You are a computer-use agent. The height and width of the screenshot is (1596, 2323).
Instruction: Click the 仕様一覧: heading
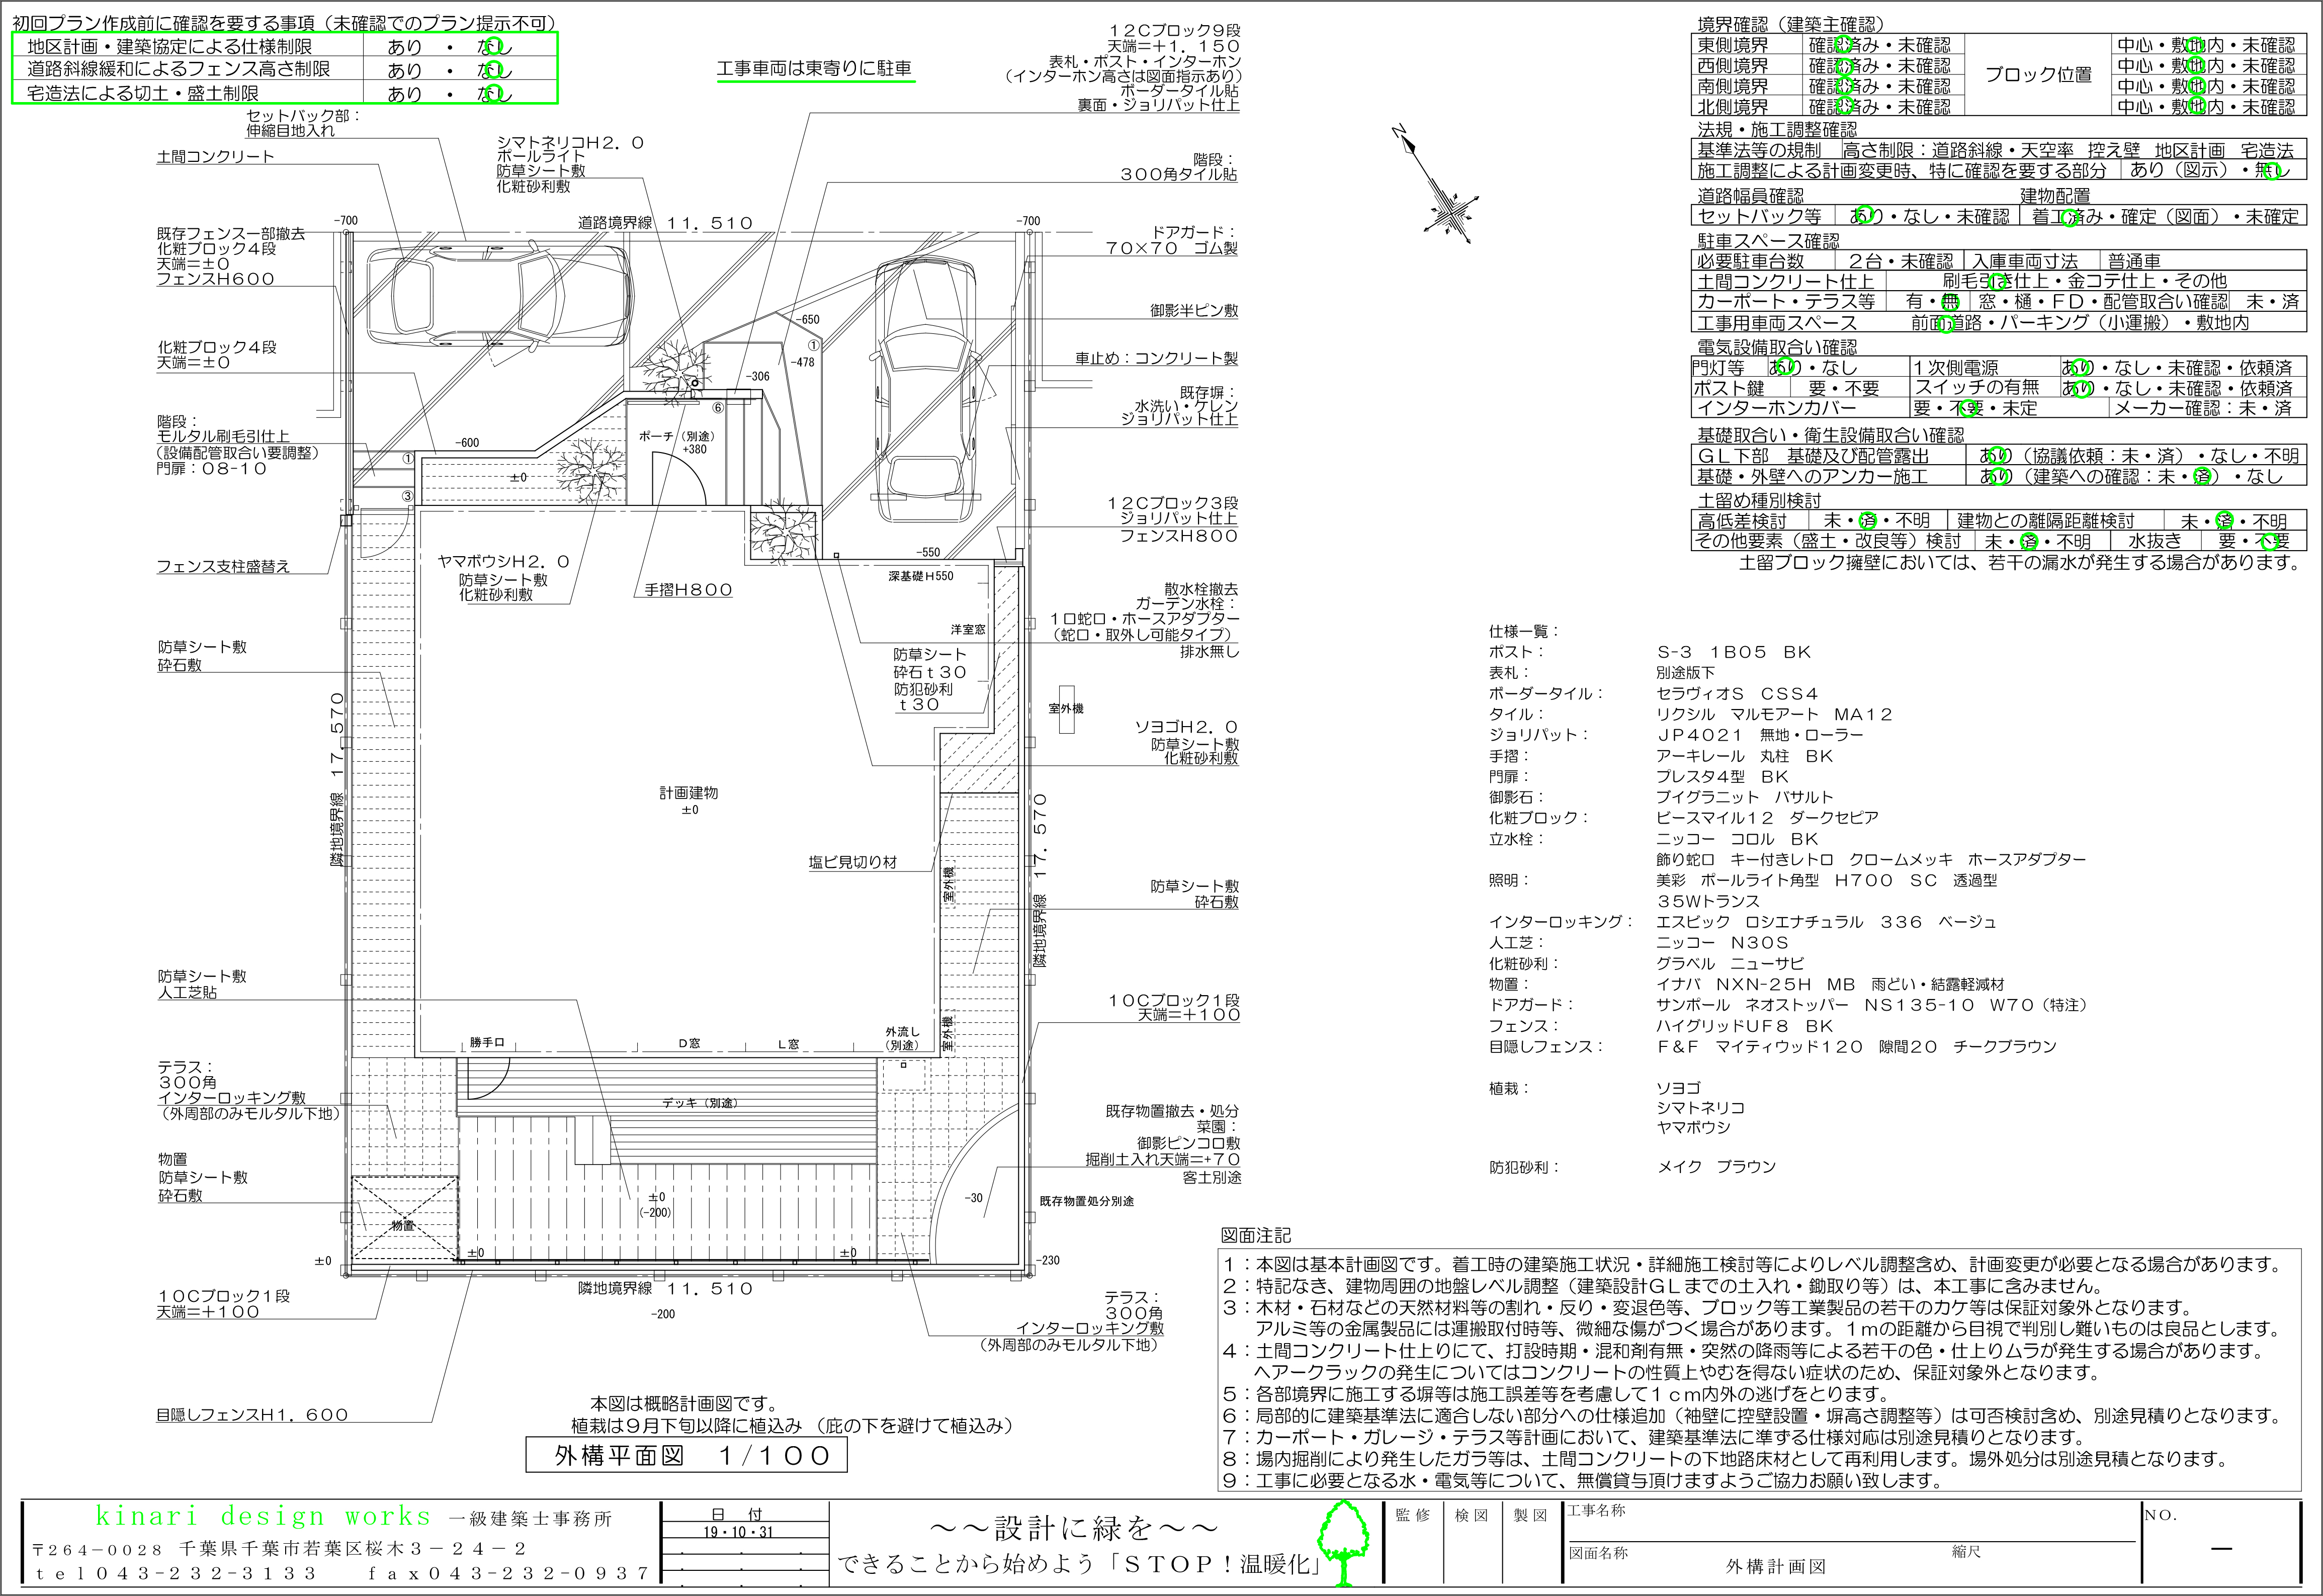point(1523,631)
